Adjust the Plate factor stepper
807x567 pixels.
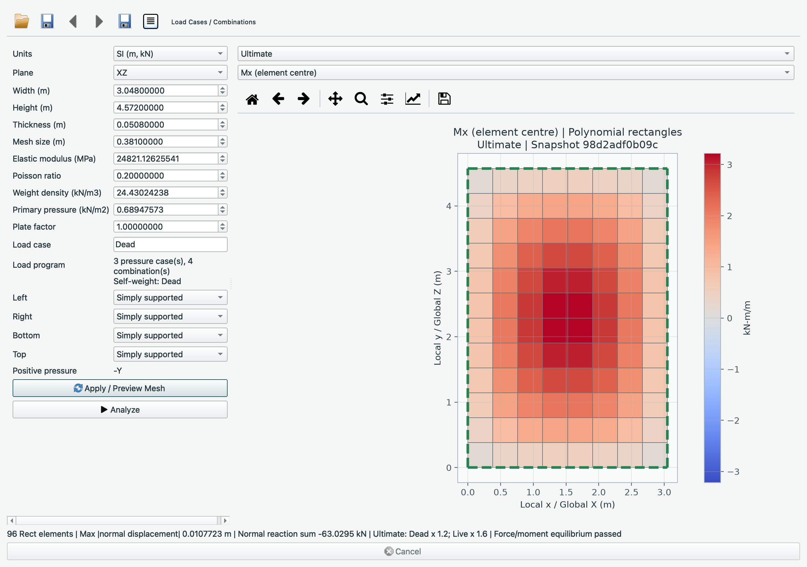point(223,226)
